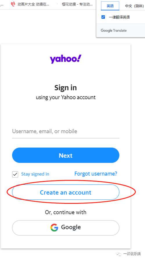This screenshot has width=145, height=260.
Task: Click the Or, continue with text
Action: (66, 212)
